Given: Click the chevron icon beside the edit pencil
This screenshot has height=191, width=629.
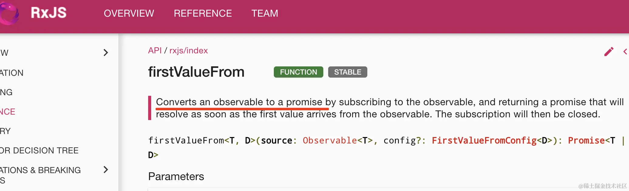Looking at the screenshot, I should pyautogui.click(x=625, y=52).
